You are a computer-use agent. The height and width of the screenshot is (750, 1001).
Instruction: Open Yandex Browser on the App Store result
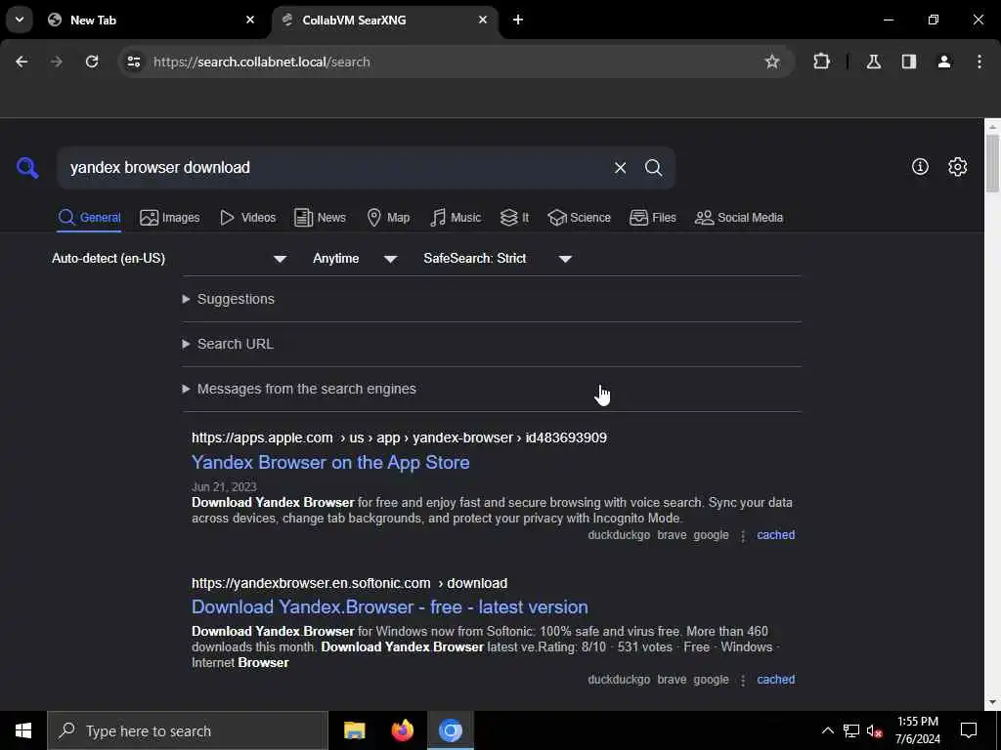(x=330, y=462)
